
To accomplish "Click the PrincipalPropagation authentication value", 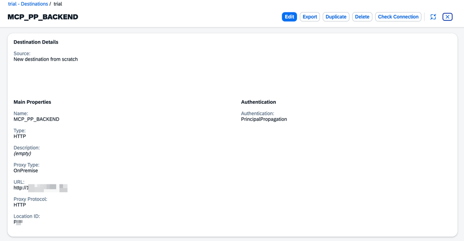I will pyautogui.click(x=264, y=119).
